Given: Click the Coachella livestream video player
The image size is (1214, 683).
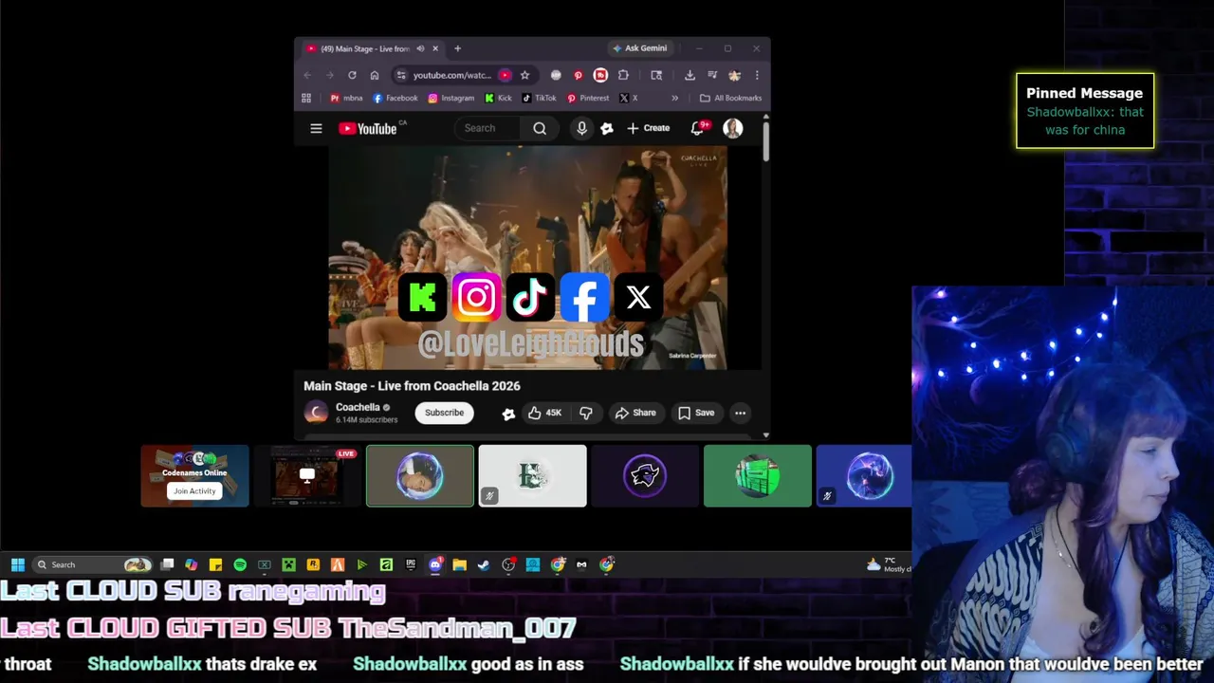Looking at the screenshot, I should (x=527, y=256).
